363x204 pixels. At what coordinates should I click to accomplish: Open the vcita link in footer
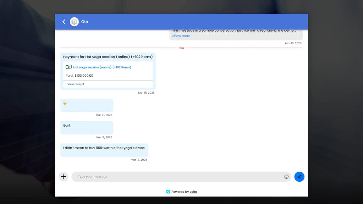click(x=193, y=192)
